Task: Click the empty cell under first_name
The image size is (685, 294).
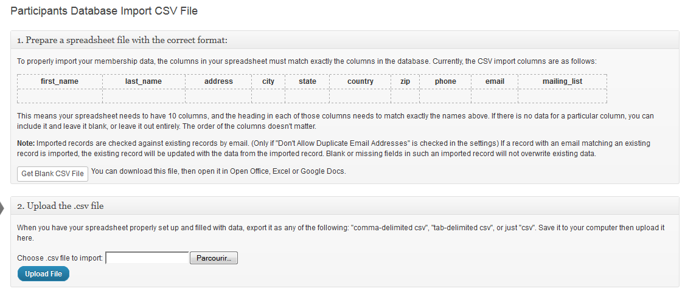Action: point(60,96)
